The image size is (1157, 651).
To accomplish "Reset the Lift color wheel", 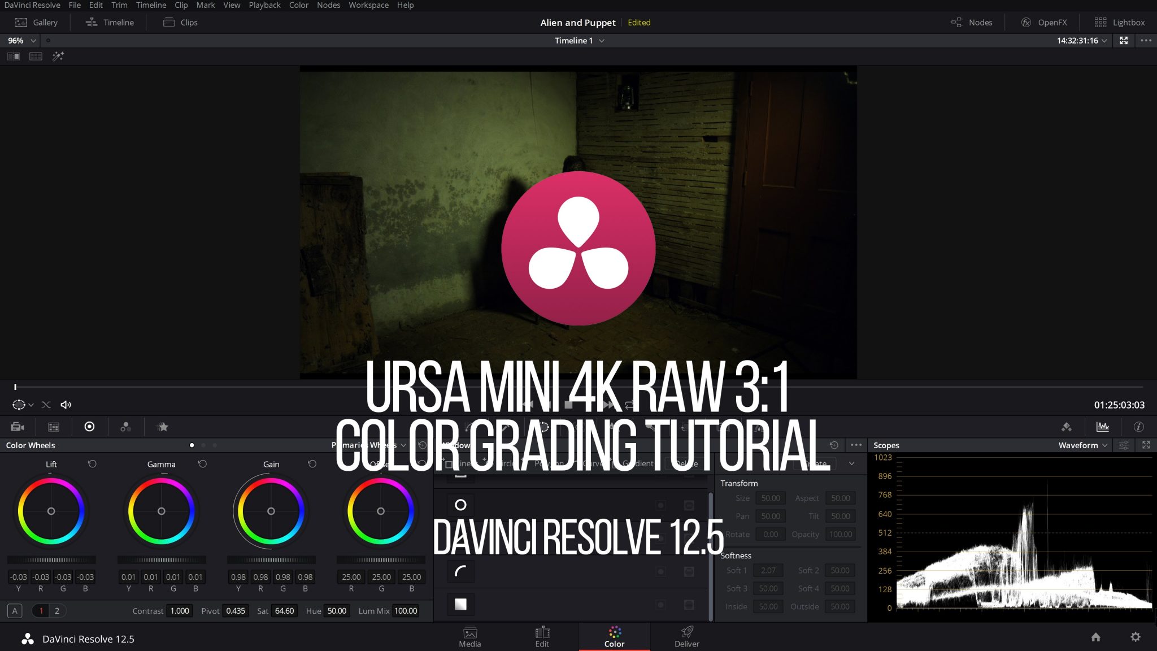I will click(92, 464).
